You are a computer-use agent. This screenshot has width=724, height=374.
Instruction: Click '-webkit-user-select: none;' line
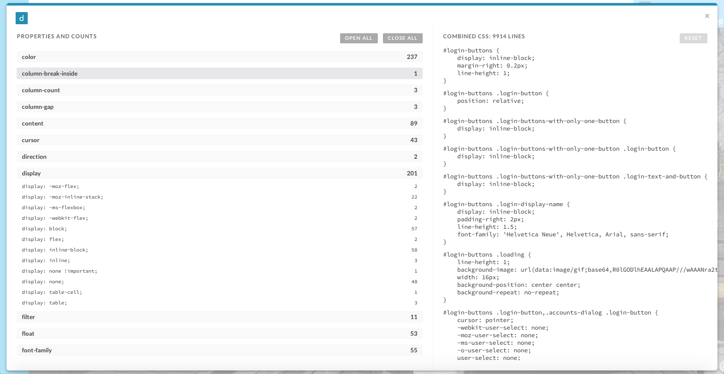tap(503, 328)
